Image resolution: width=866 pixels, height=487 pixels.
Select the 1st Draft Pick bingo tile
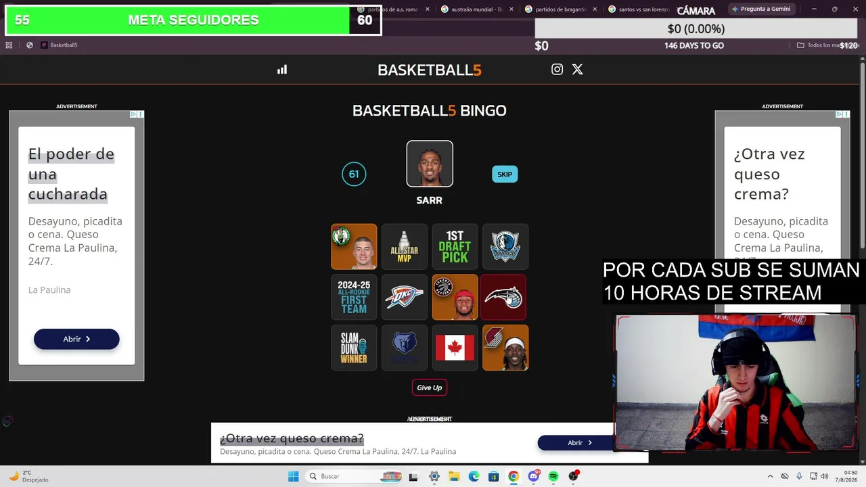[455, 247]
